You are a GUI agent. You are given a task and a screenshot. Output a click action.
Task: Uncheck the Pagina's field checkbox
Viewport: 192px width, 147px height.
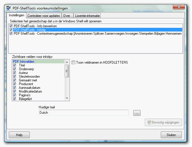14,95
